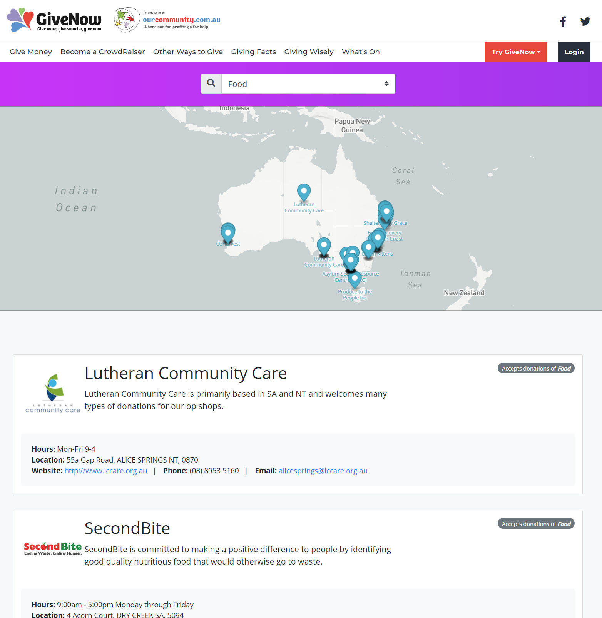This screenshot has width=602, height=618.
Task: Open the What's On menu item
Action: (361, 52)
